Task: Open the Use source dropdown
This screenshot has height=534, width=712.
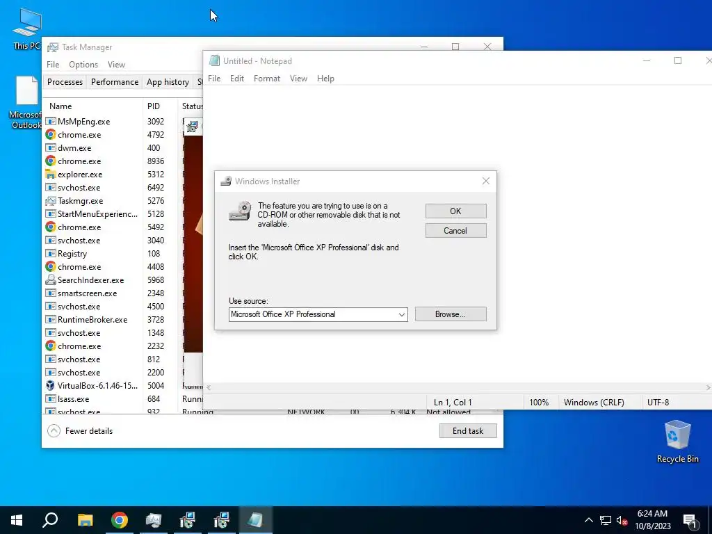Action: (401, 315)
